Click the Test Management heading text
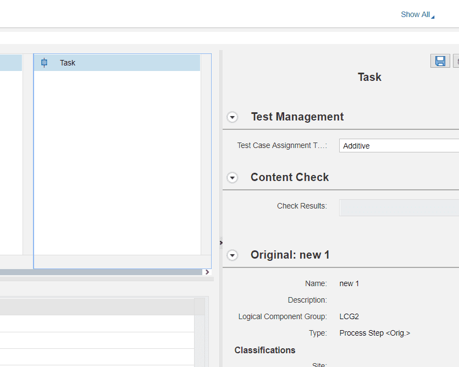 click(x=297, y=117)
